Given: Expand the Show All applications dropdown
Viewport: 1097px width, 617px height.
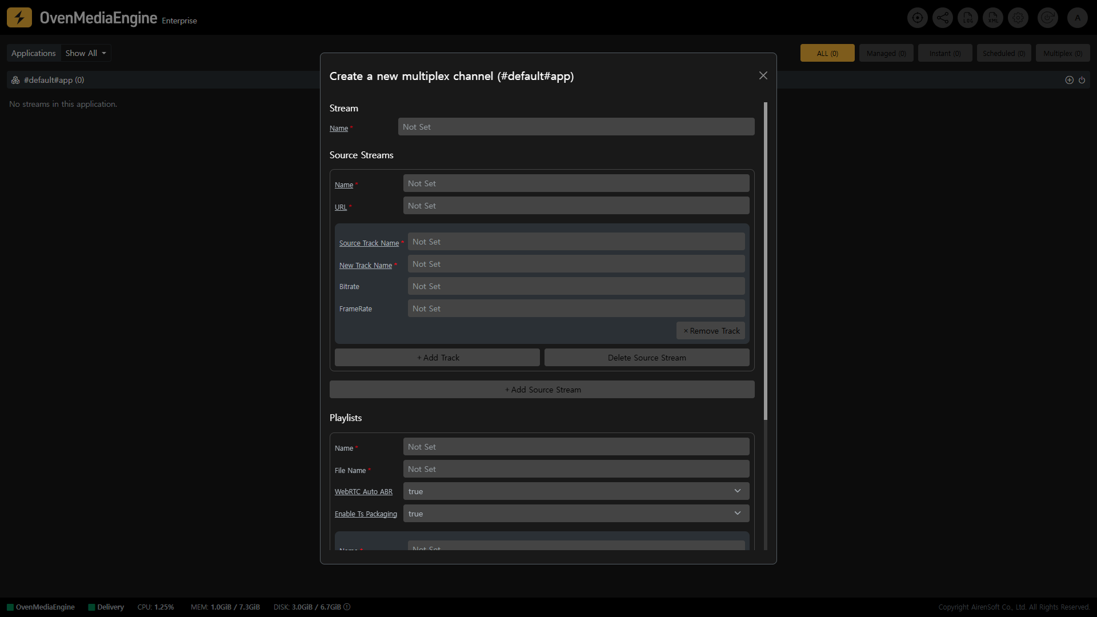Looking at the screenshot, I should point(86,53).
